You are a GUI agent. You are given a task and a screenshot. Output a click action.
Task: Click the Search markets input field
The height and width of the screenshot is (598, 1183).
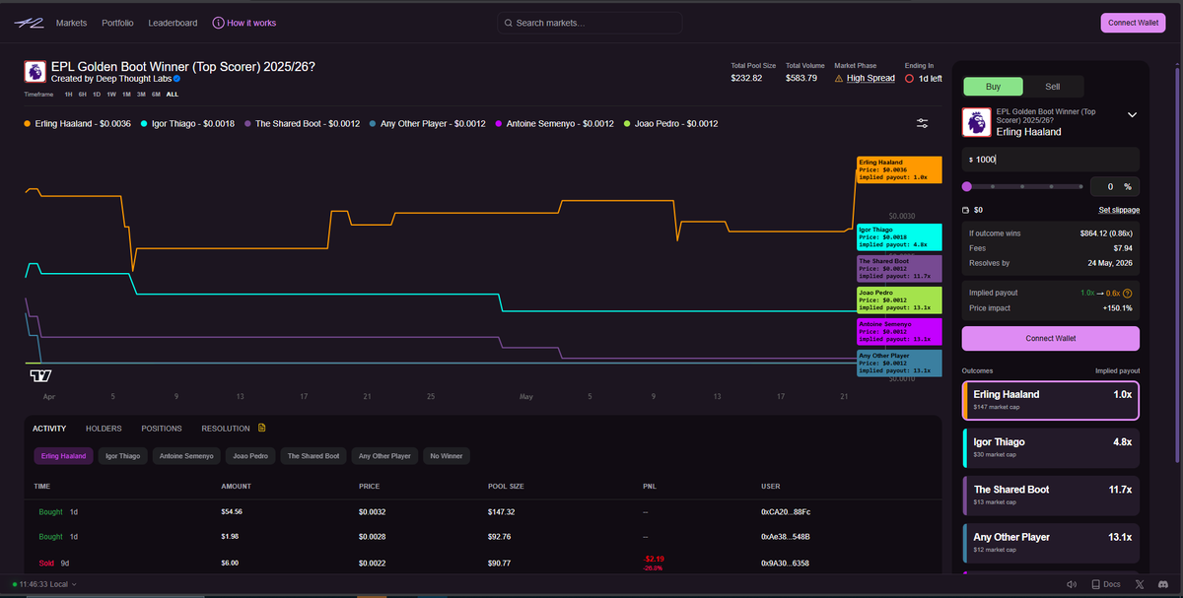(x=590, y=23)
